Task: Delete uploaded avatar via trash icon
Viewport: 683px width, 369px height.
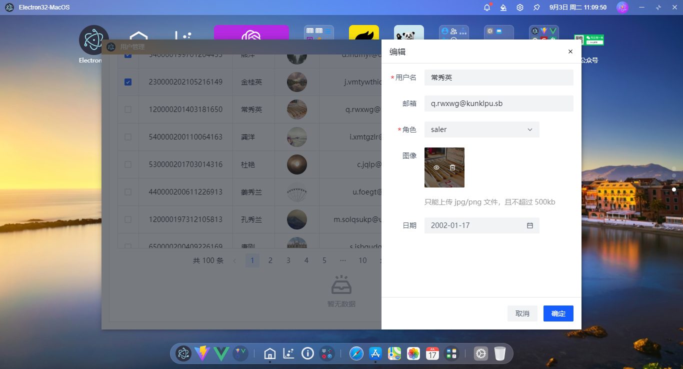Action: (x=452, y=167)
